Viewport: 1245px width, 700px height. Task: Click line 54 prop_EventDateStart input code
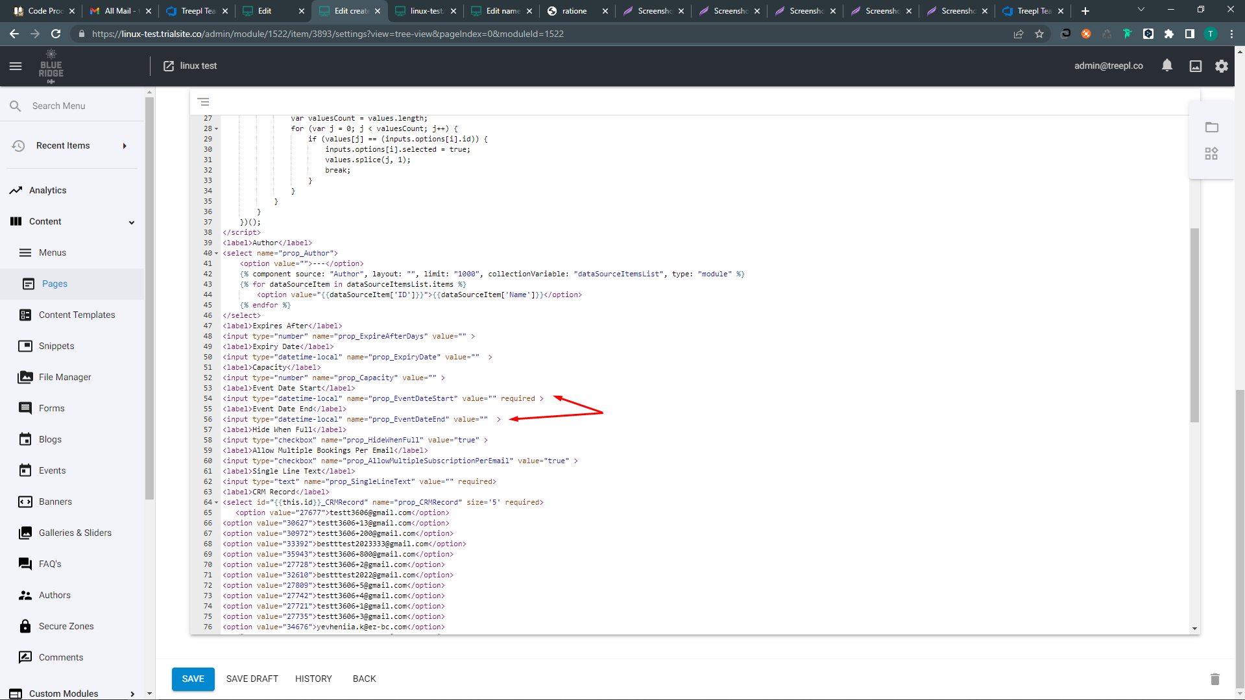point(383,399)
